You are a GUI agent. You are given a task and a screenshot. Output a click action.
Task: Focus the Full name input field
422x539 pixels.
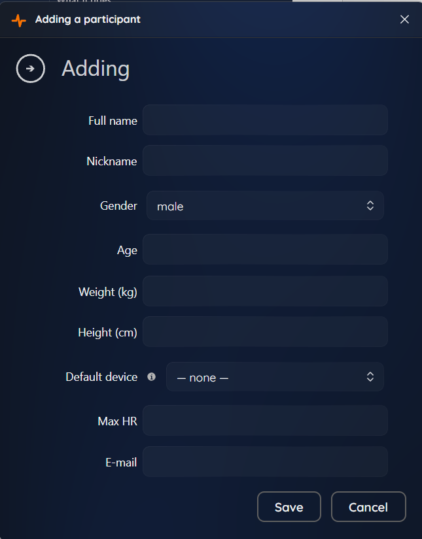[265, 120]
